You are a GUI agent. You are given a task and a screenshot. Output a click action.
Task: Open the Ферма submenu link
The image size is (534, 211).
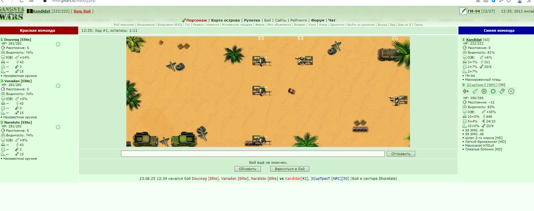click(260, 25)
